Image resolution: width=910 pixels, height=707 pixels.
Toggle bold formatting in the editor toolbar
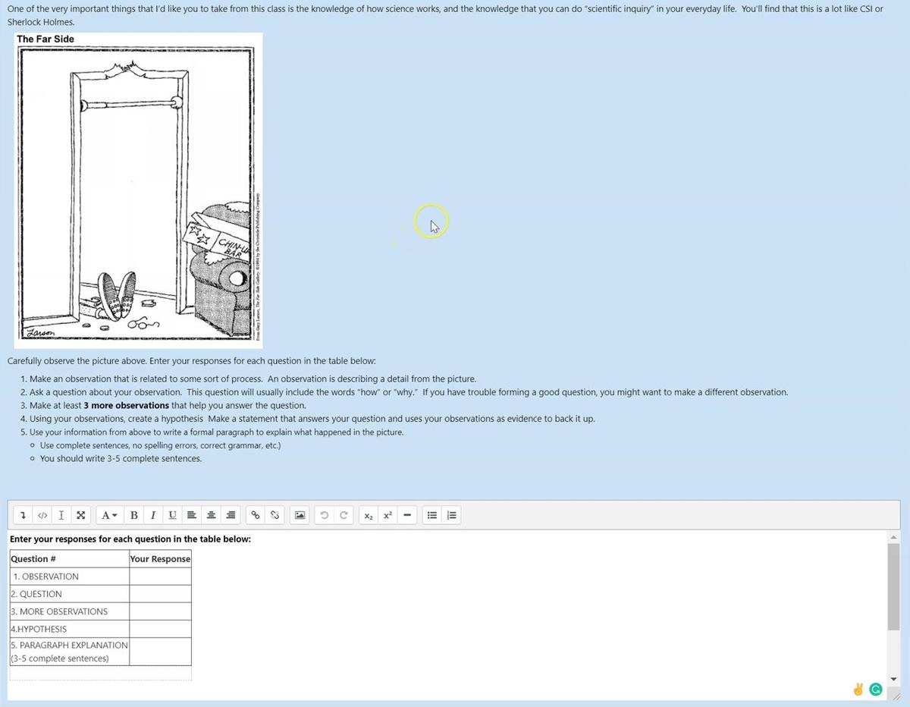tap(134, 515)
